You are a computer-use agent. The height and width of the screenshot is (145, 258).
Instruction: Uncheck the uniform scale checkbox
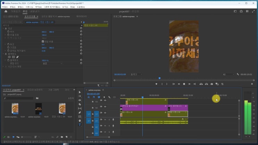pos(43,41)
